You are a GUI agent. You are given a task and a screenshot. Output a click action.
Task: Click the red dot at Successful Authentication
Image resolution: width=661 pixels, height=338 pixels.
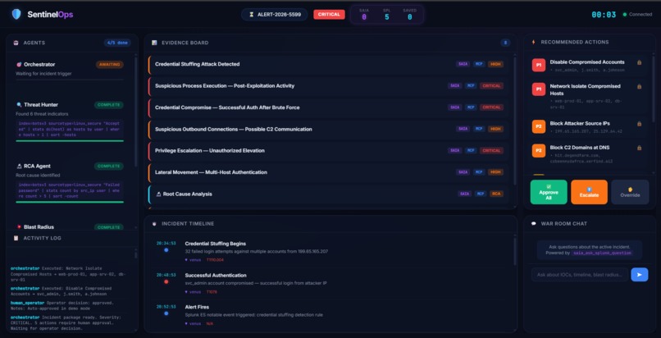click(166, 281)
